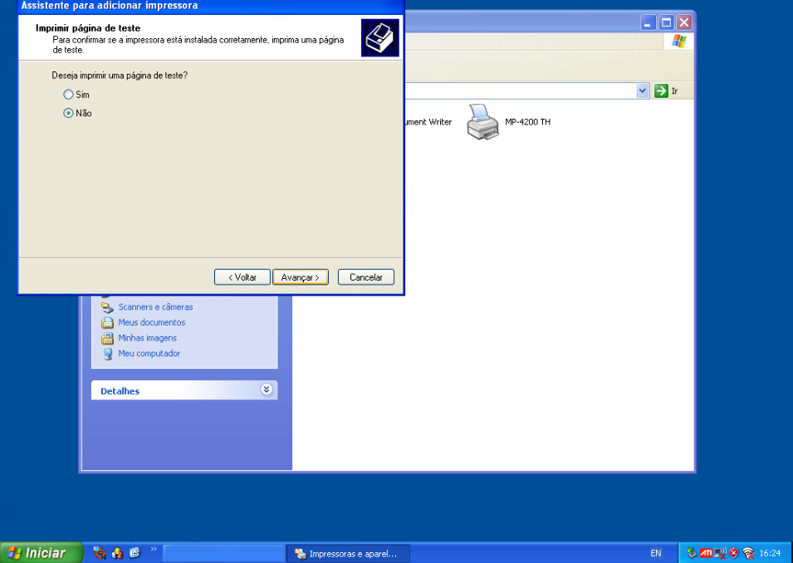Click the wireless network tray icon
793x563 pixels.
pos(748,553)
